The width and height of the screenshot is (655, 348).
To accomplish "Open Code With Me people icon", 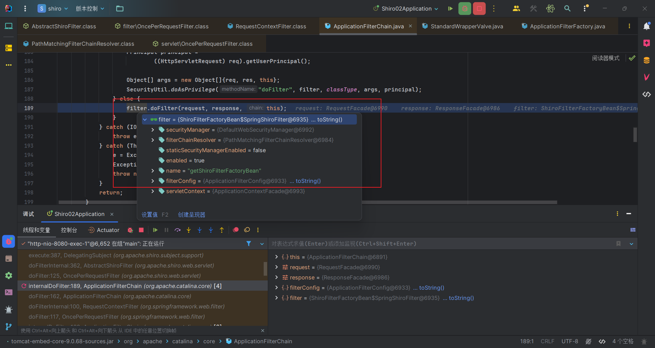I will point(516,9).
